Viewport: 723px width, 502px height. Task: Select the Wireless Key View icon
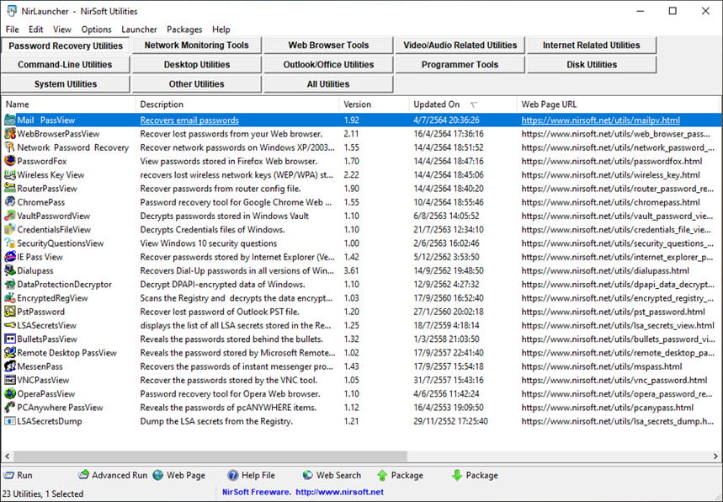(10, 175)
